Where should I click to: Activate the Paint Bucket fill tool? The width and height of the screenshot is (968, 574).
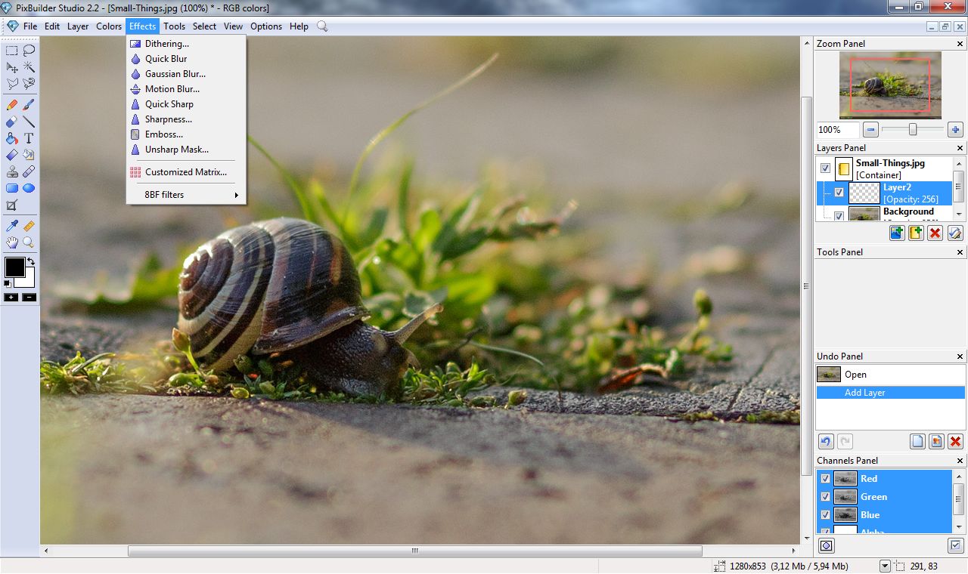click(12, 138)
